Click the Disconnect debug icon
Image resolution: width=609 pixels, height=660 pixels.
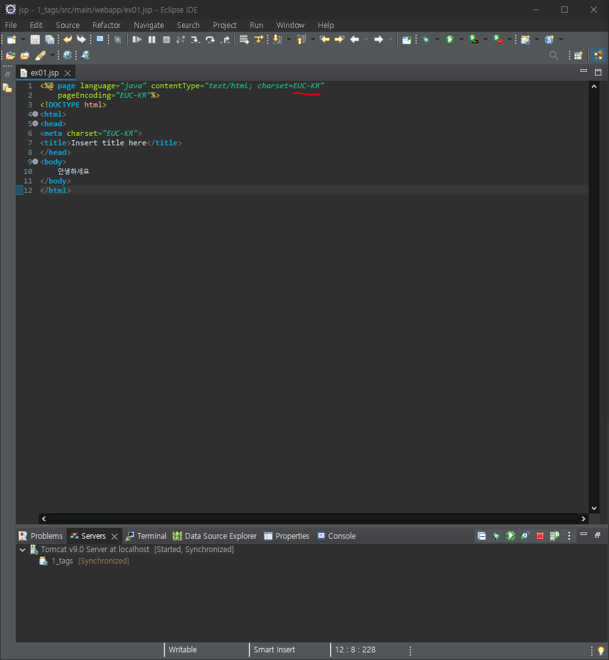(181, 39)
